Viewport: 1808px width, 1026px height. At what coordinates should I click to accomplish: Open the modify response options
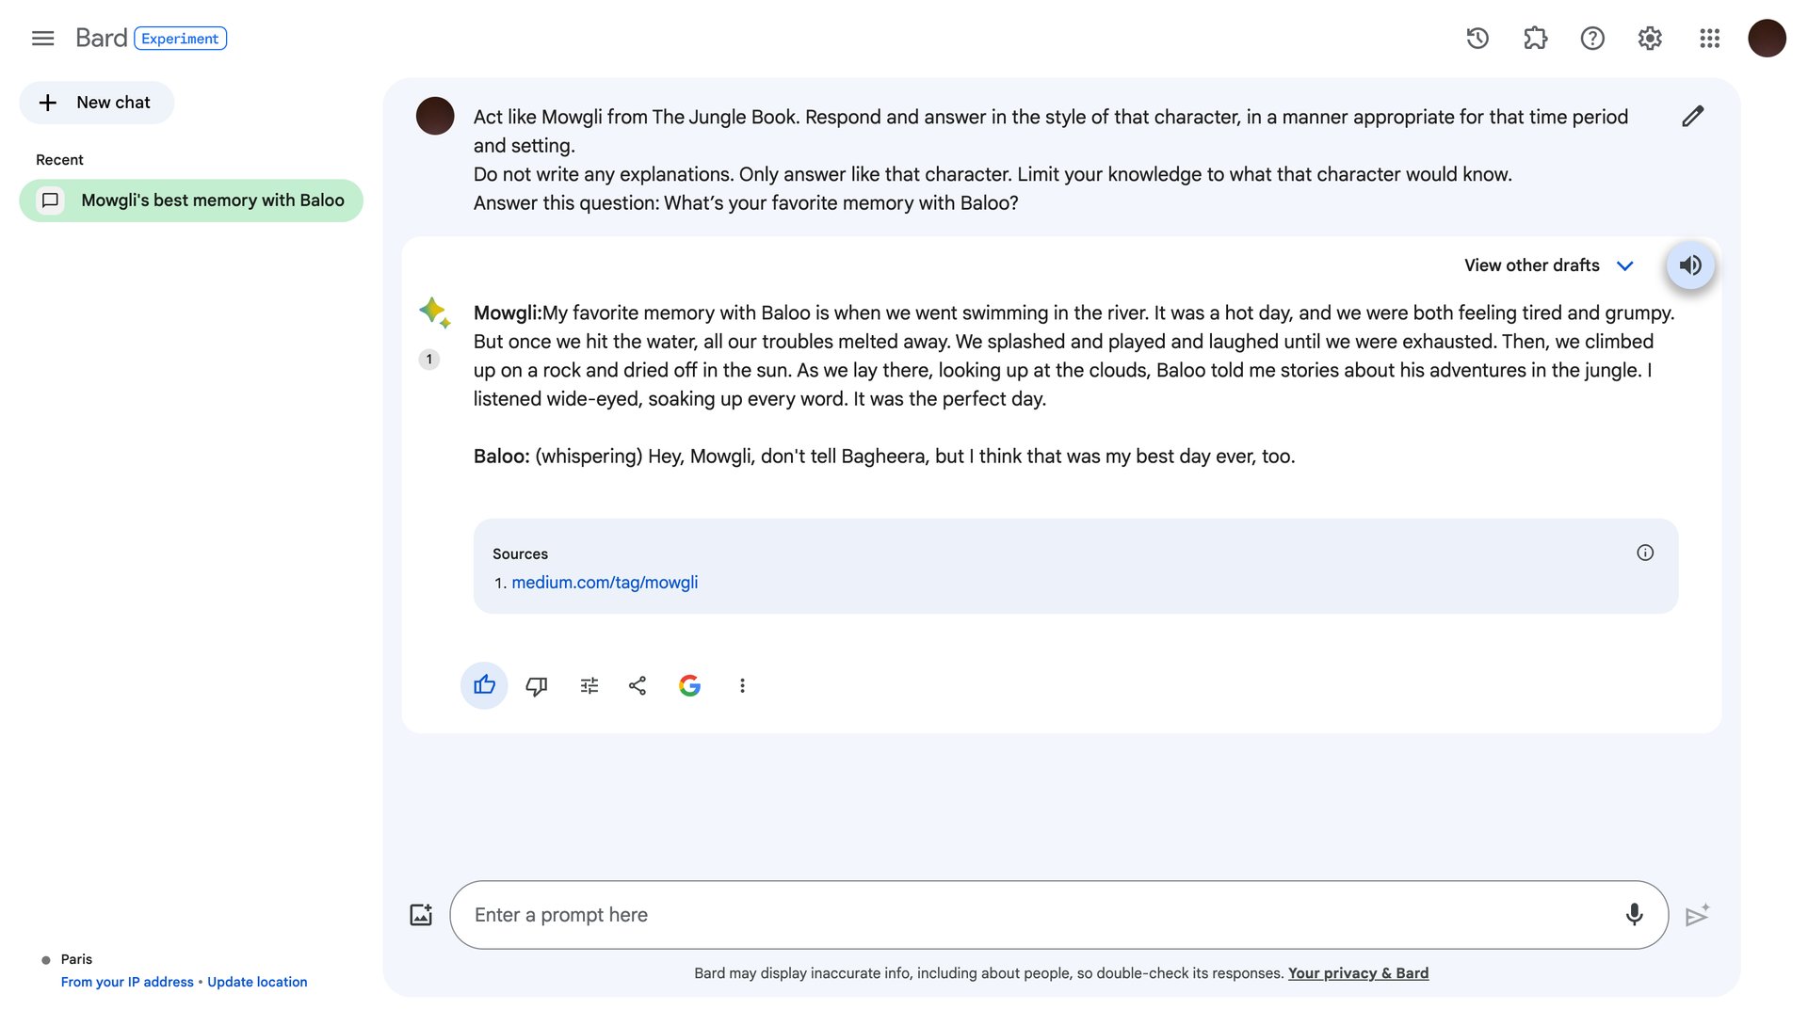point(589,686)
